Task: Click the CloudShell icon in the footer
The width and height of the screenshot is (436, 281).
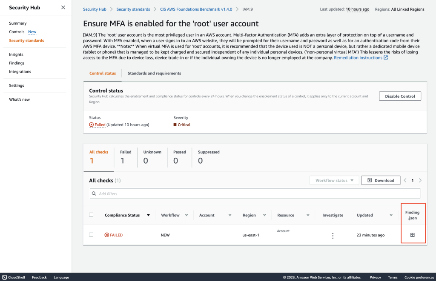Action: tap(4, 277)
